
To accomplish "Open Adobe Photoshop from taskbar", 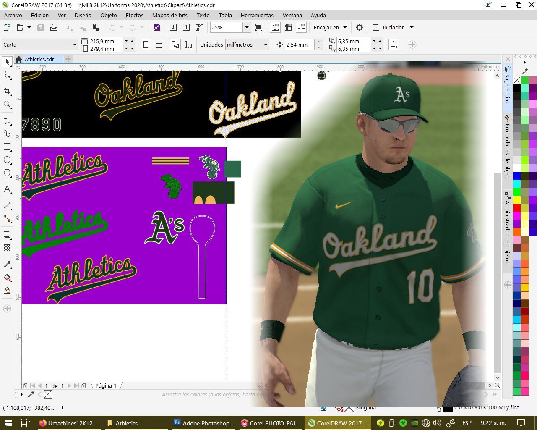I will click(204, 423).
